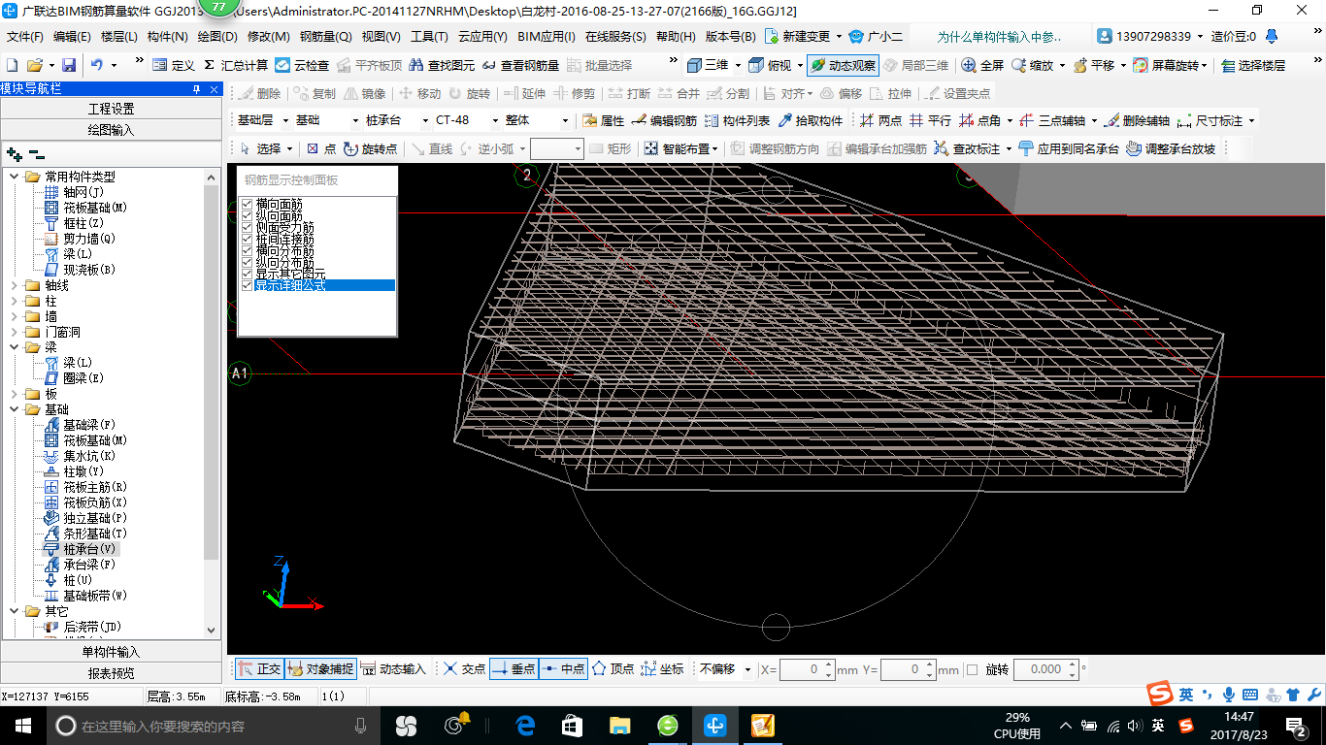This screenshot has height=745, width=1326.
Task: Click 查看钢筋量 view rebar quantity
Action: click(x=520, y=65)
